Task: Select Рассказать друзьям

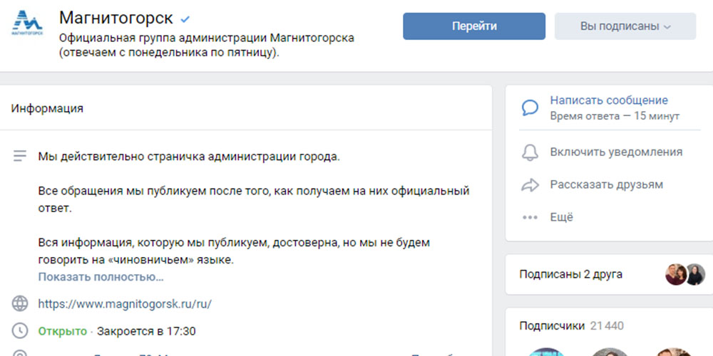Action: (x=607, y=184)
